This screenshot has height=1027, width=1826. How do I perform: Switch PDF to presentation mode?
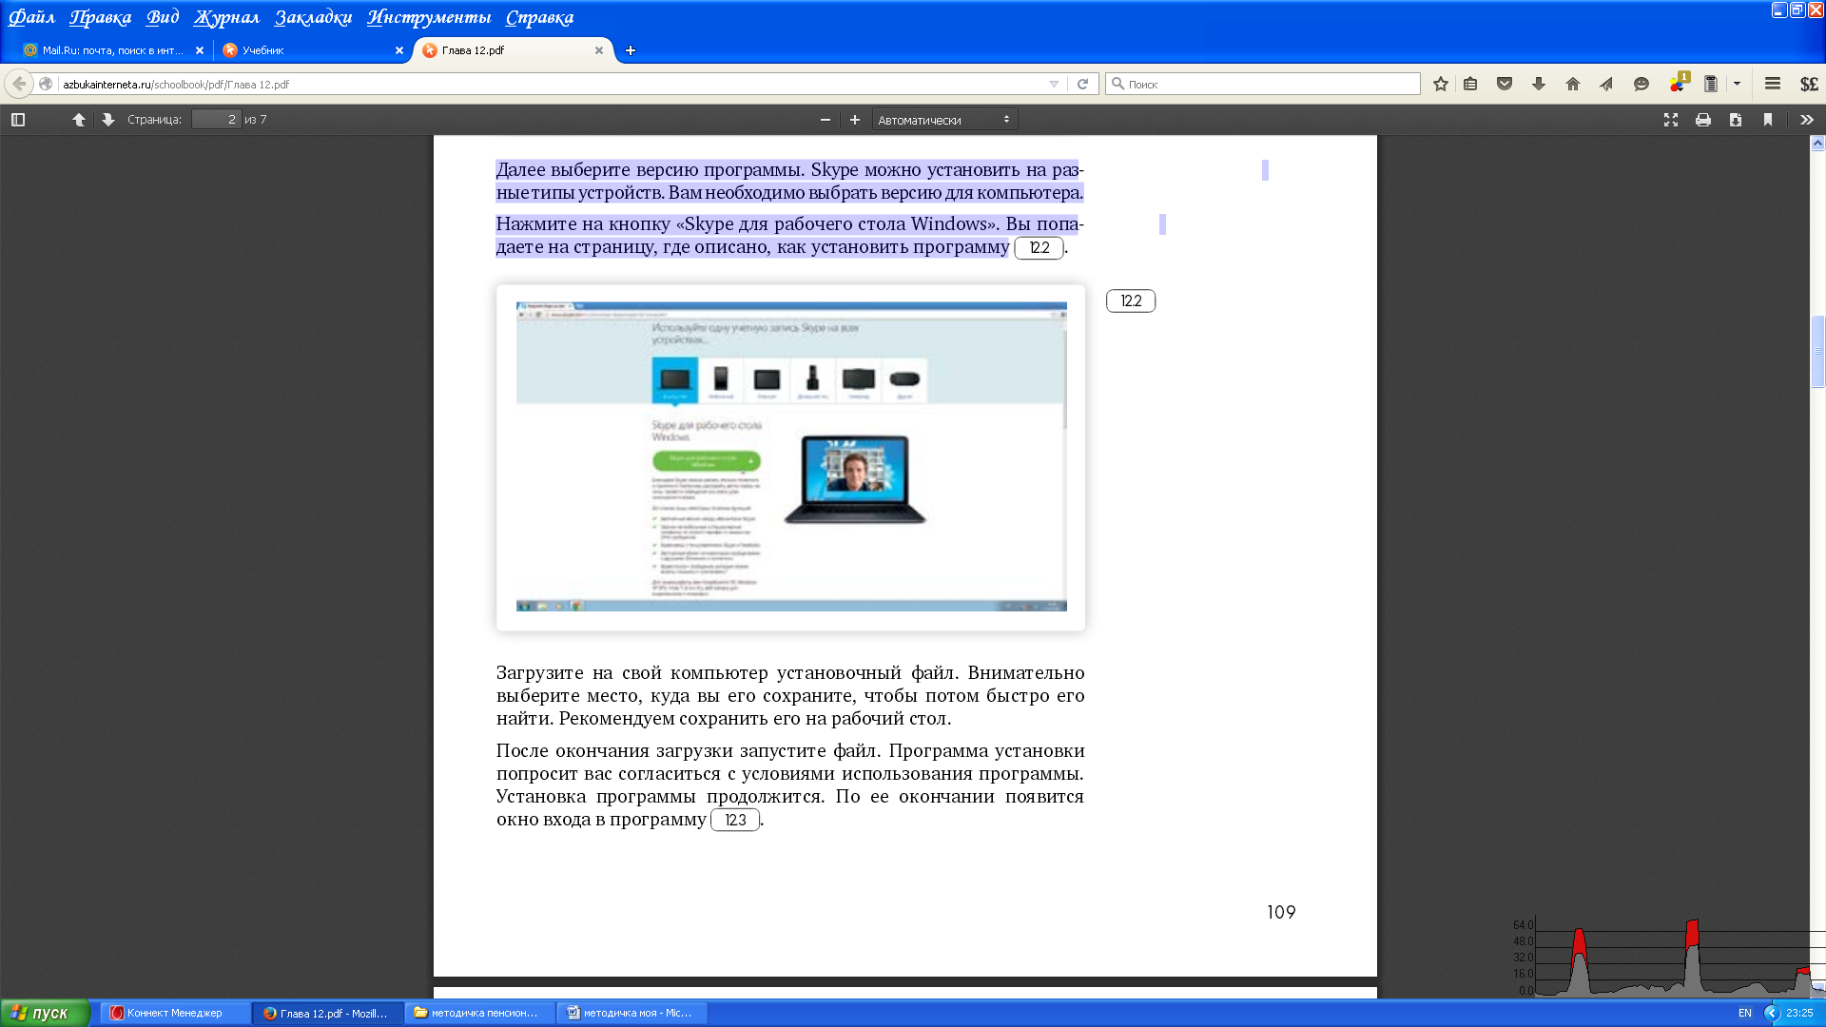point(1671,120)
